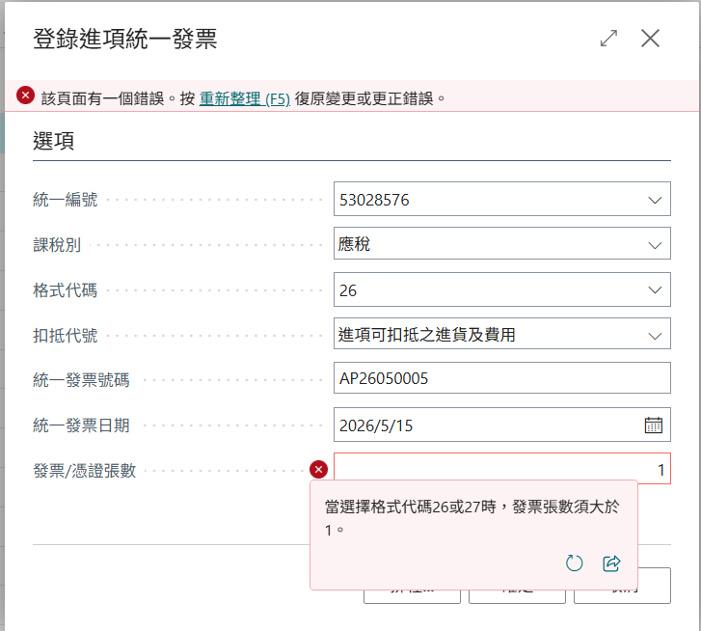Click the 重新整理 (F5) link
The height and width of the screenshot is (631, 701).
245,98
